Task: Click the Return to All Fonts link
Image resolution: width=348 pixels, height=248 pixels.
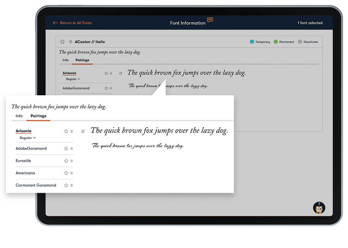Action: pos(72,23)
